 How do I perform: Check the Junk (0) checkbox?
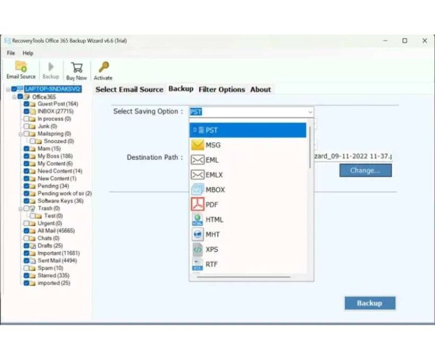coord(27,126)
